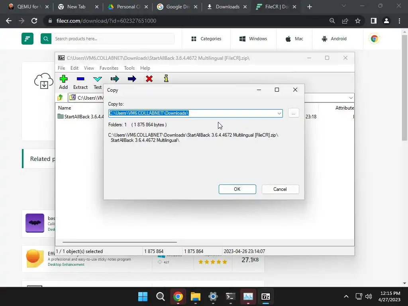Click the Test checkmark icon in 7-Zip
The image size is (408, 306).
click(x=98, y=79)
